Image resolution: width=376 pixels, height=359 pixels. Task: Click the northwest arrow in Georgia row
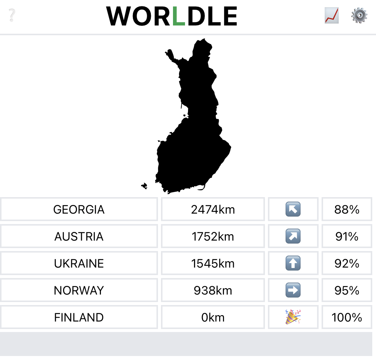click(x=293, y=209)
